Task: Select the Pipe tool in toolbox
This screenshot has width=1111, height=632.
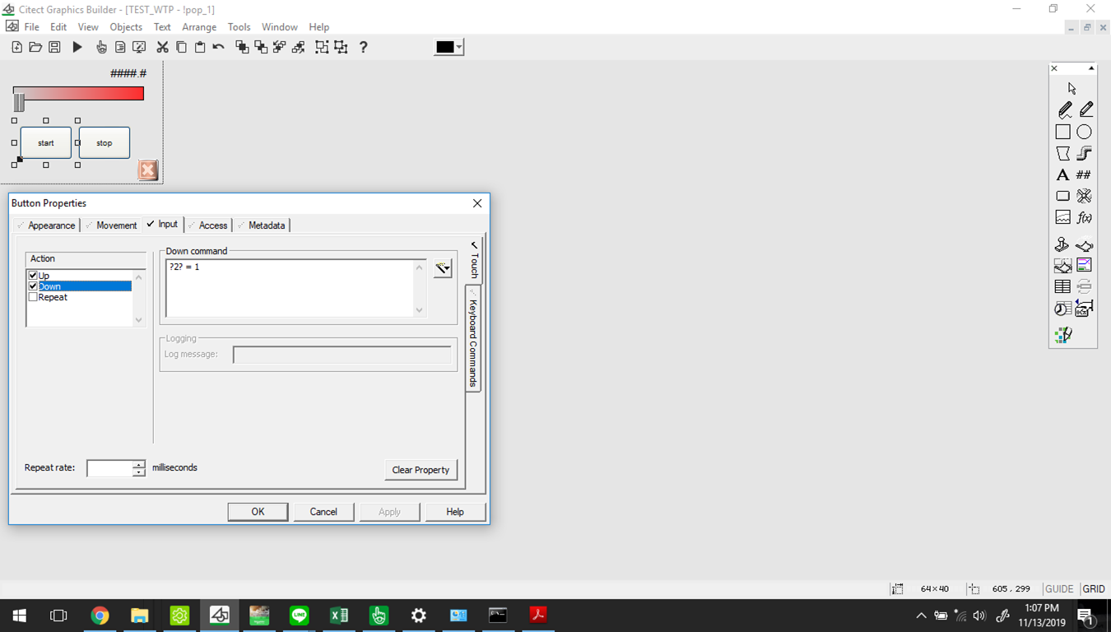Action: [1085, 153]
